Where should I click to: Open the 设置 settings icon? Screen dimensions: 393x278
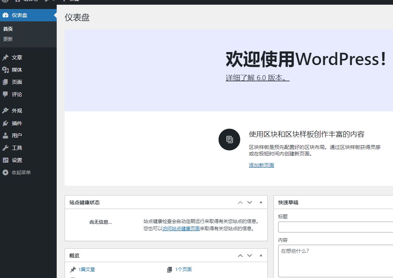coord(5,160)
